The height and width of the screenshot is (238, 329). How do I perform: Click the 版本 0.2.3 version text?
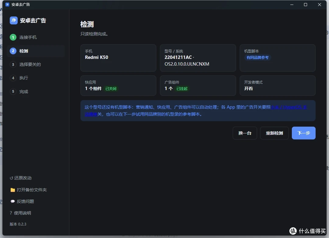[18, 224]
